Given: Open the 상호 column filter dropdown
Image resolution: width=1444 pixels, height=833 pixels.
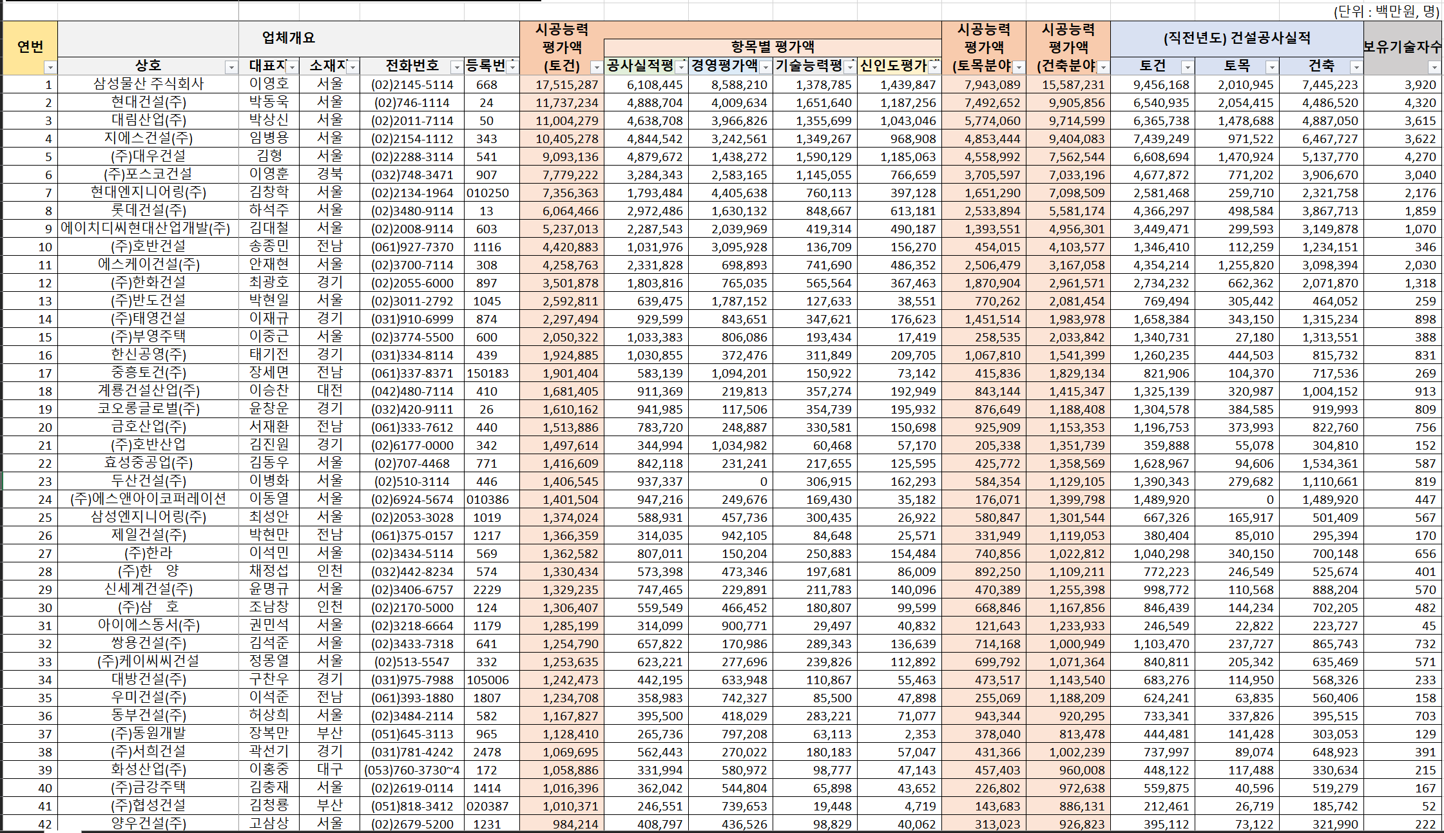Looking at the screenshot, I should click(231, 67).
